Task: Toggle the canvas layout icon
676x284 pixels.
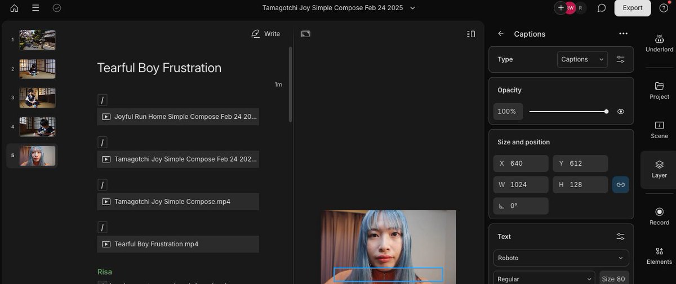Action: 306,34
